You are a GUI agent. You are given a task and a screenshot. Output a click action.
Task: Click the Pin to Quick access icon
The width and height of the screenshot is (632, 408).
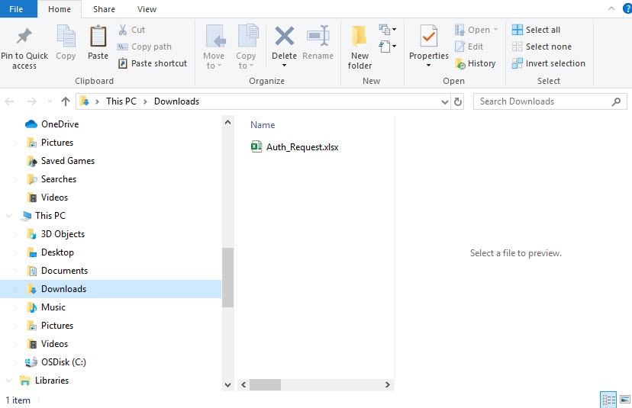24,37
